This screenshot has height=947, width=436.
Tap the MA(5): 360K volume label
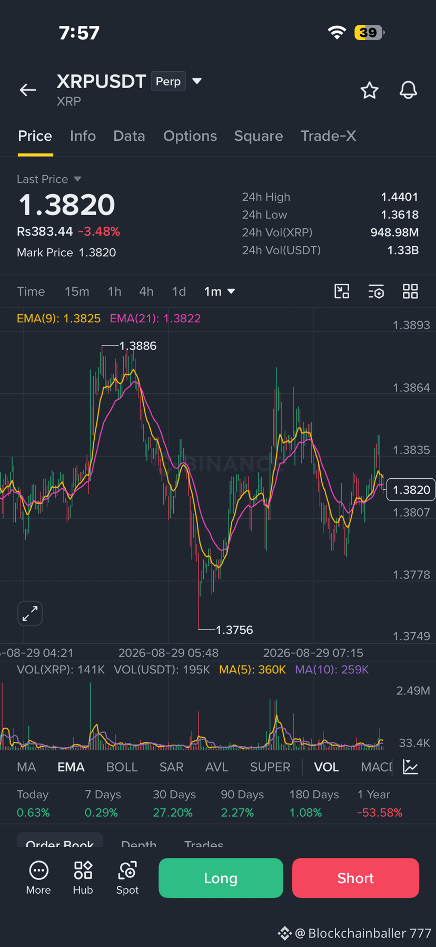[x=252, y=669]
